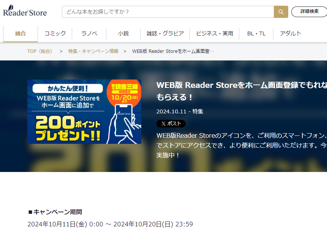Click the magnifier search button
Image resolution: width=327 pixels, height=234 pixels.
[x=281, y=12]
